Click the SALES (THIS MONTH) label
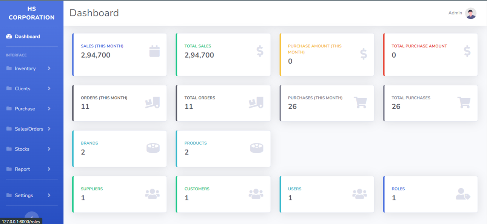The image size is (487, 224). [x=102, y=46]
